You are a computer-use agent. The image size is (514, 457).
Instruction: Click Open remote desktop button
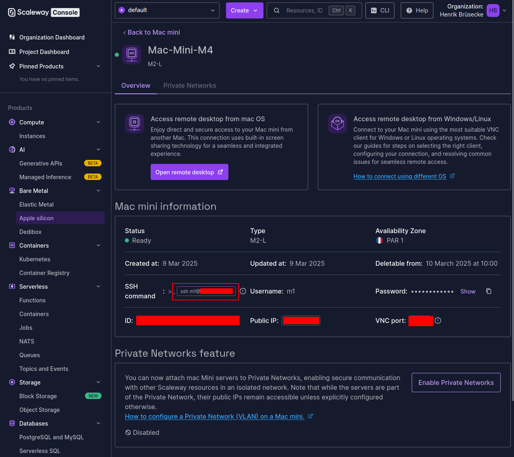click(189, 172)
